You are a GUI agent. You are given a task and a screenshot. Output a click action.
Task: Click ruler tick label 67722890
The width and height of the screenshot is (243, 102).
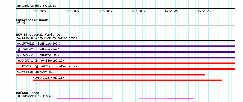(x=138, y=11)
